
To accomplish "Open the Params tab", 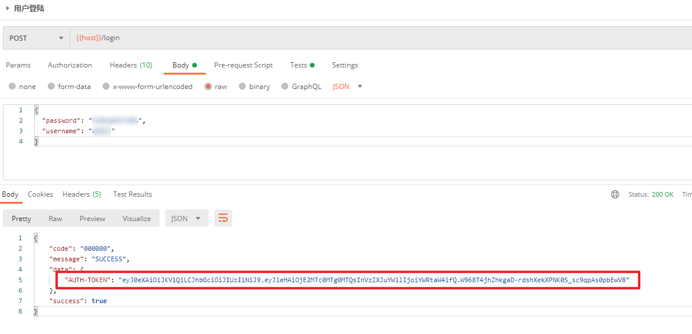I will tap(18, 65).
